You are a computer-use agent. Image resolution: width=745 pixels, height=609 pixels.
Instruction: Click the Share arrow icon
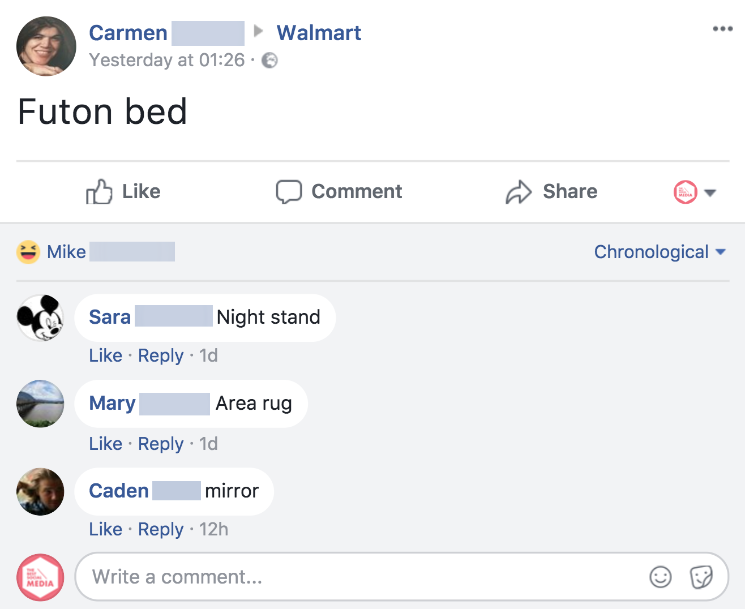[x=519, y=192]
